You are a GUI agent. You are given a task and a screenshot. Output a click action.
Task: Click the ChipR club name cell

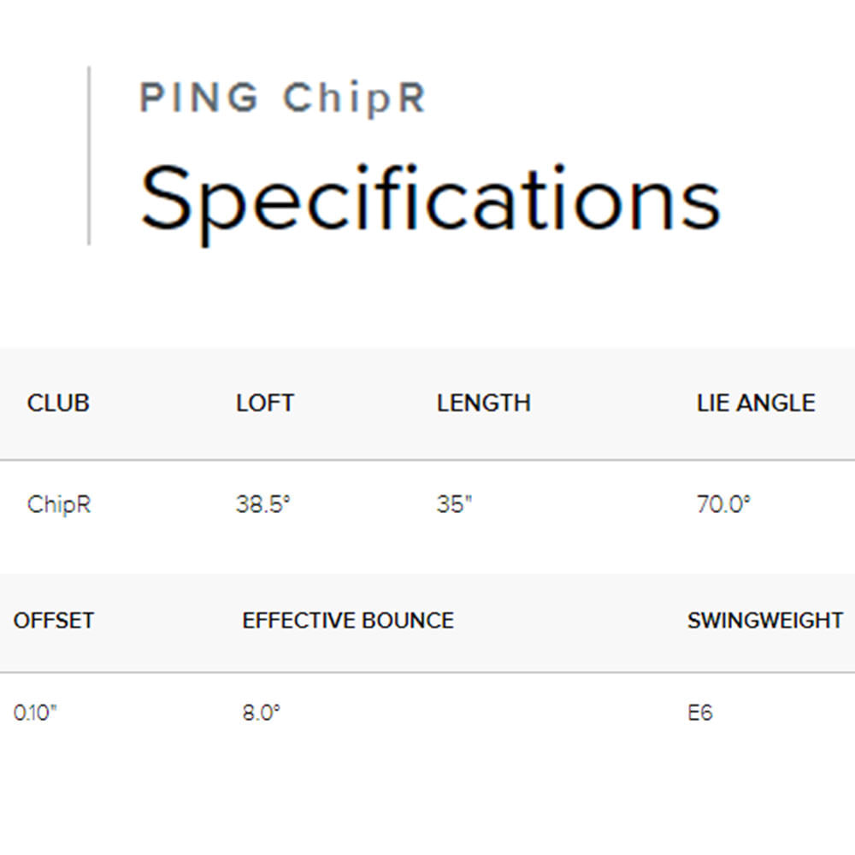[59, 505]
